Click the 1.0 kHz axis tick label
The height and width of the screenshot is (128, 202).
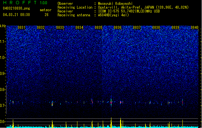(3, 58)
